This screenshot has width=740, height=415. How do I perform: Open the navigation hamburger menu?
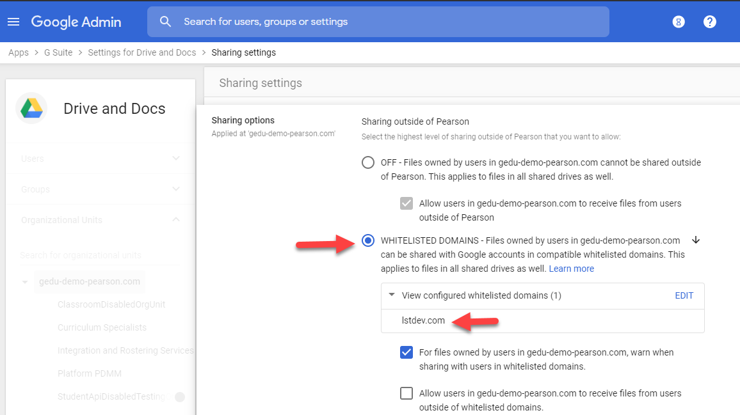point(13,21)
